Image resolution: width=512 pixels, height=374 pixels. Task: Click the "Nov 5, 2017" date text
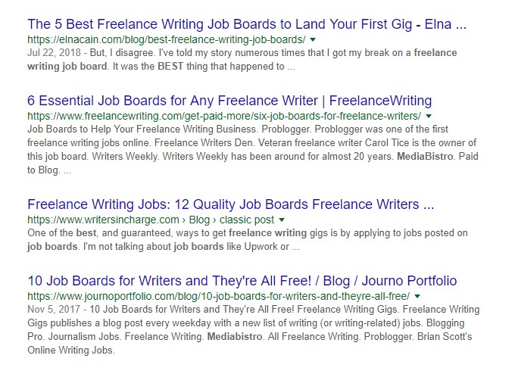pyautogui.click(x=54, y=310)
